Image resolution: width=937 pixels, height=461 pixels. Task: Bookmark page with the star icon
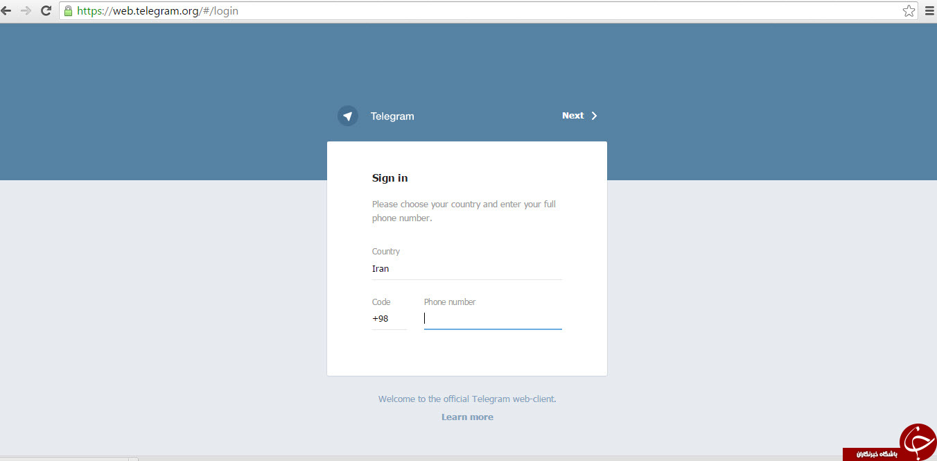[909, 11]
